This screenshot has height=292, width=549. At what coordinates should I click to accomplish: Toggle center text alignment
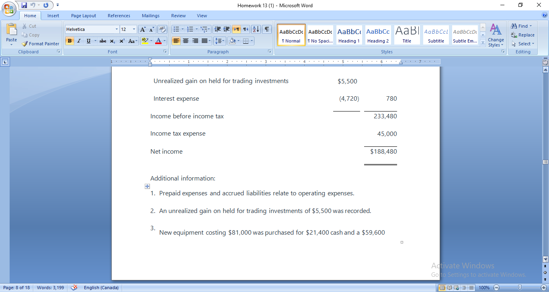(x=186, y=41)
